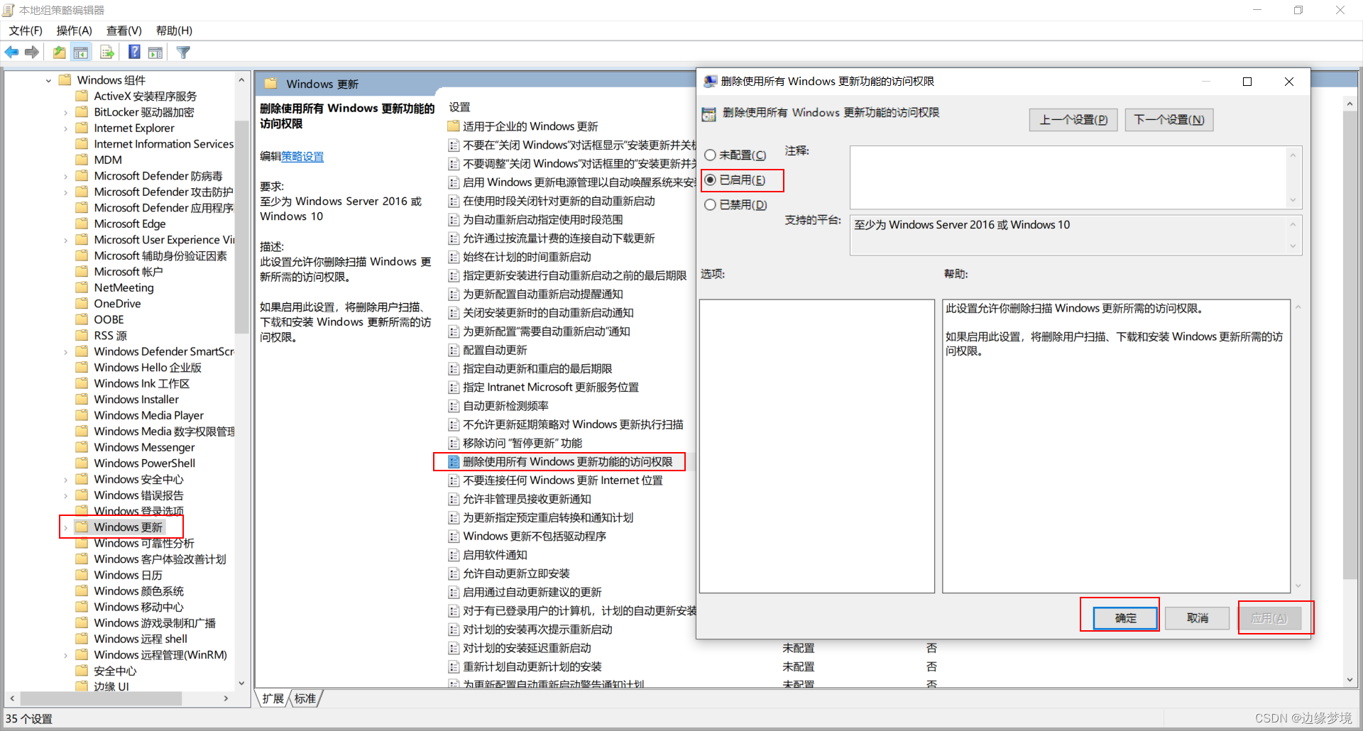This screenshot has height=731, width=1363.
Task: Click the folder icon of Windows PowerShell
Action: [82, 463]
